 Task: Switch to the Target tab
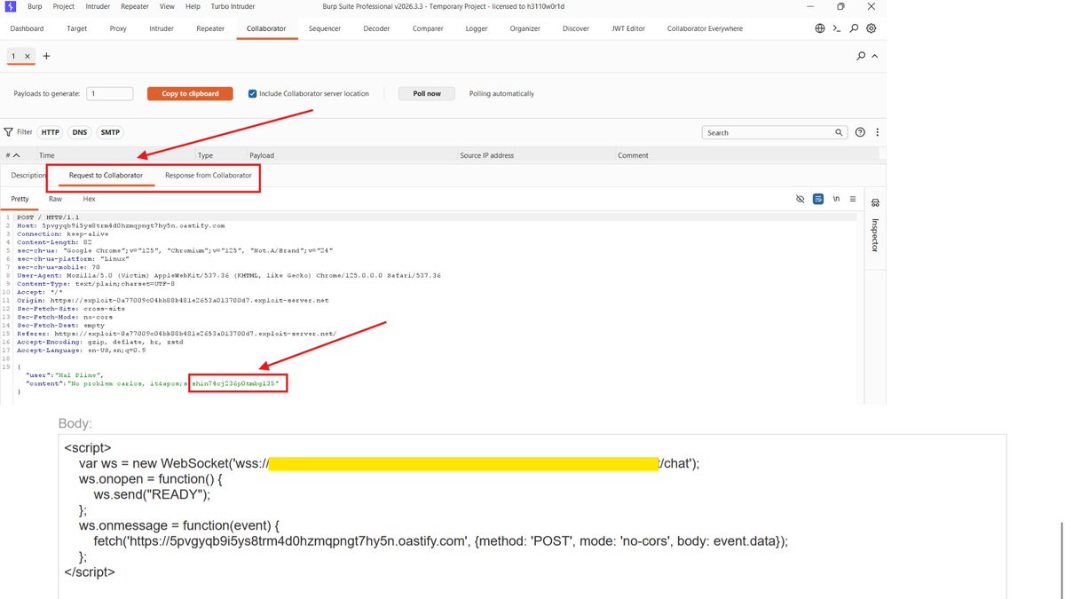pos(77,28)
